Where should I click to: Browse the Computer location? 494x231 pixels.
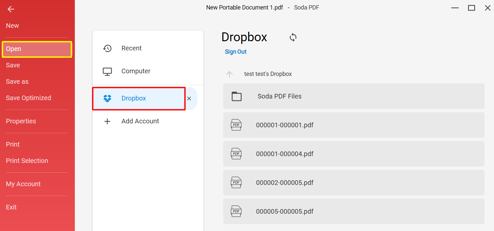click(136, 71)
